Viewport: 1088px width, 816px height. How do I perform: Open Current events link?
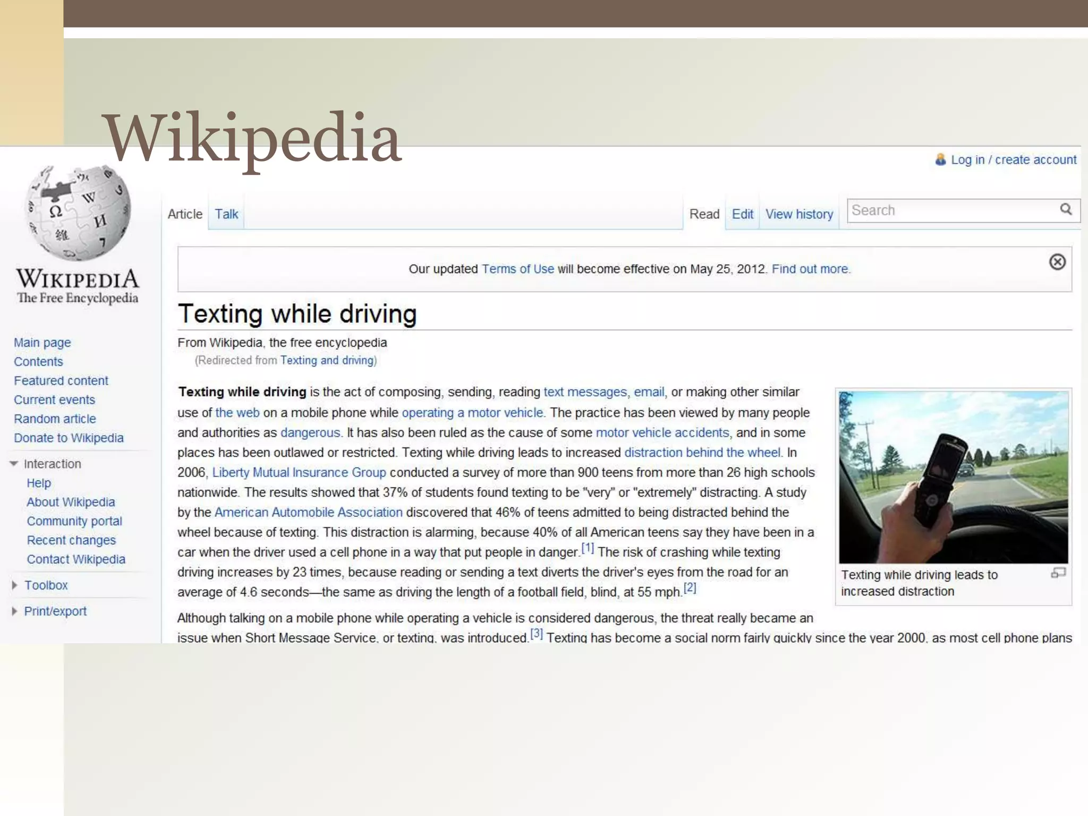(x=54, y=400)
